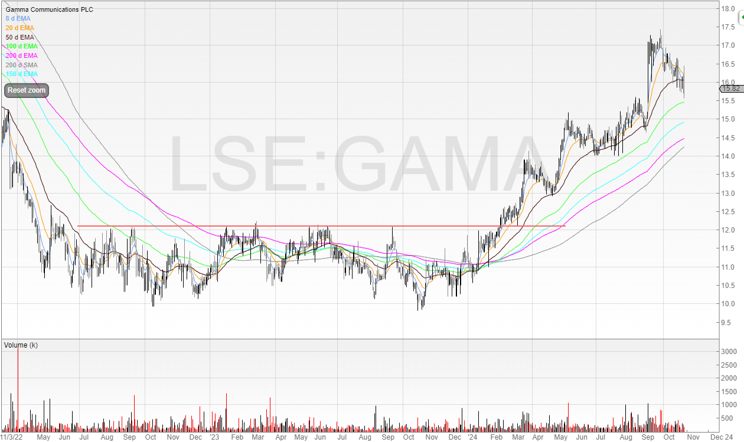
Task: Click the red horizontal resistance line at 12.1
Action: tap(321, 226)
